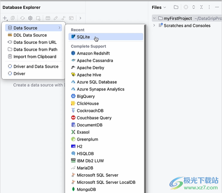Select Microsoft SQL Server LocalDB
The height and width of the screenshot is (193, 222).
coord(106,182)
